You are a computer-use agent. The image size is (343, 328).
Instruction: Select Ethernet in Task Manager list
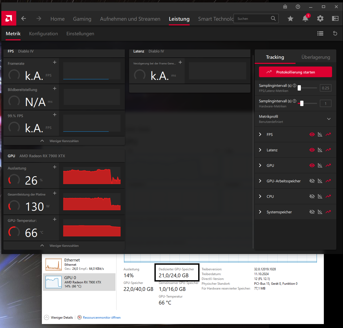pyautogui.click(x=79, y=264)
